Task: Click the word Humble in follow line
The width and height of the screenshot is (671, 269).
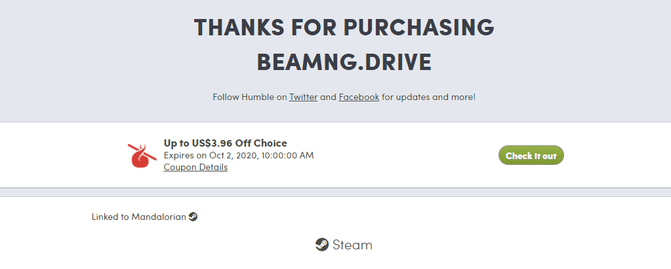Action: click(x=258, y=97)
